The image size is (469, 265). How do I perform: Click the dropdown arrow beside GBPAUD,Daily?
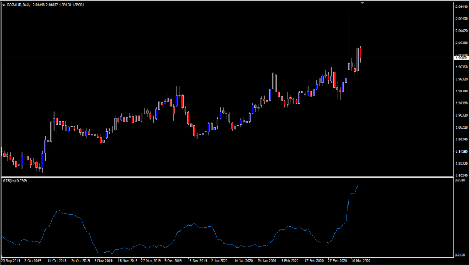tap(3, 5)
